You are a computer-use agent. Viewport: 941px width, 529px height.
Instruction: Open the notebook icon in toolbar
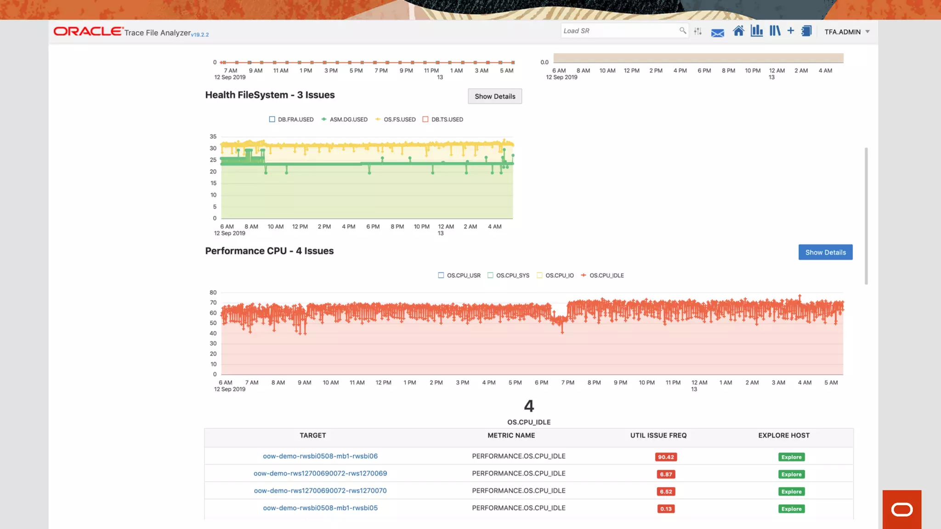pyautogui.click(x=806, y=31)
